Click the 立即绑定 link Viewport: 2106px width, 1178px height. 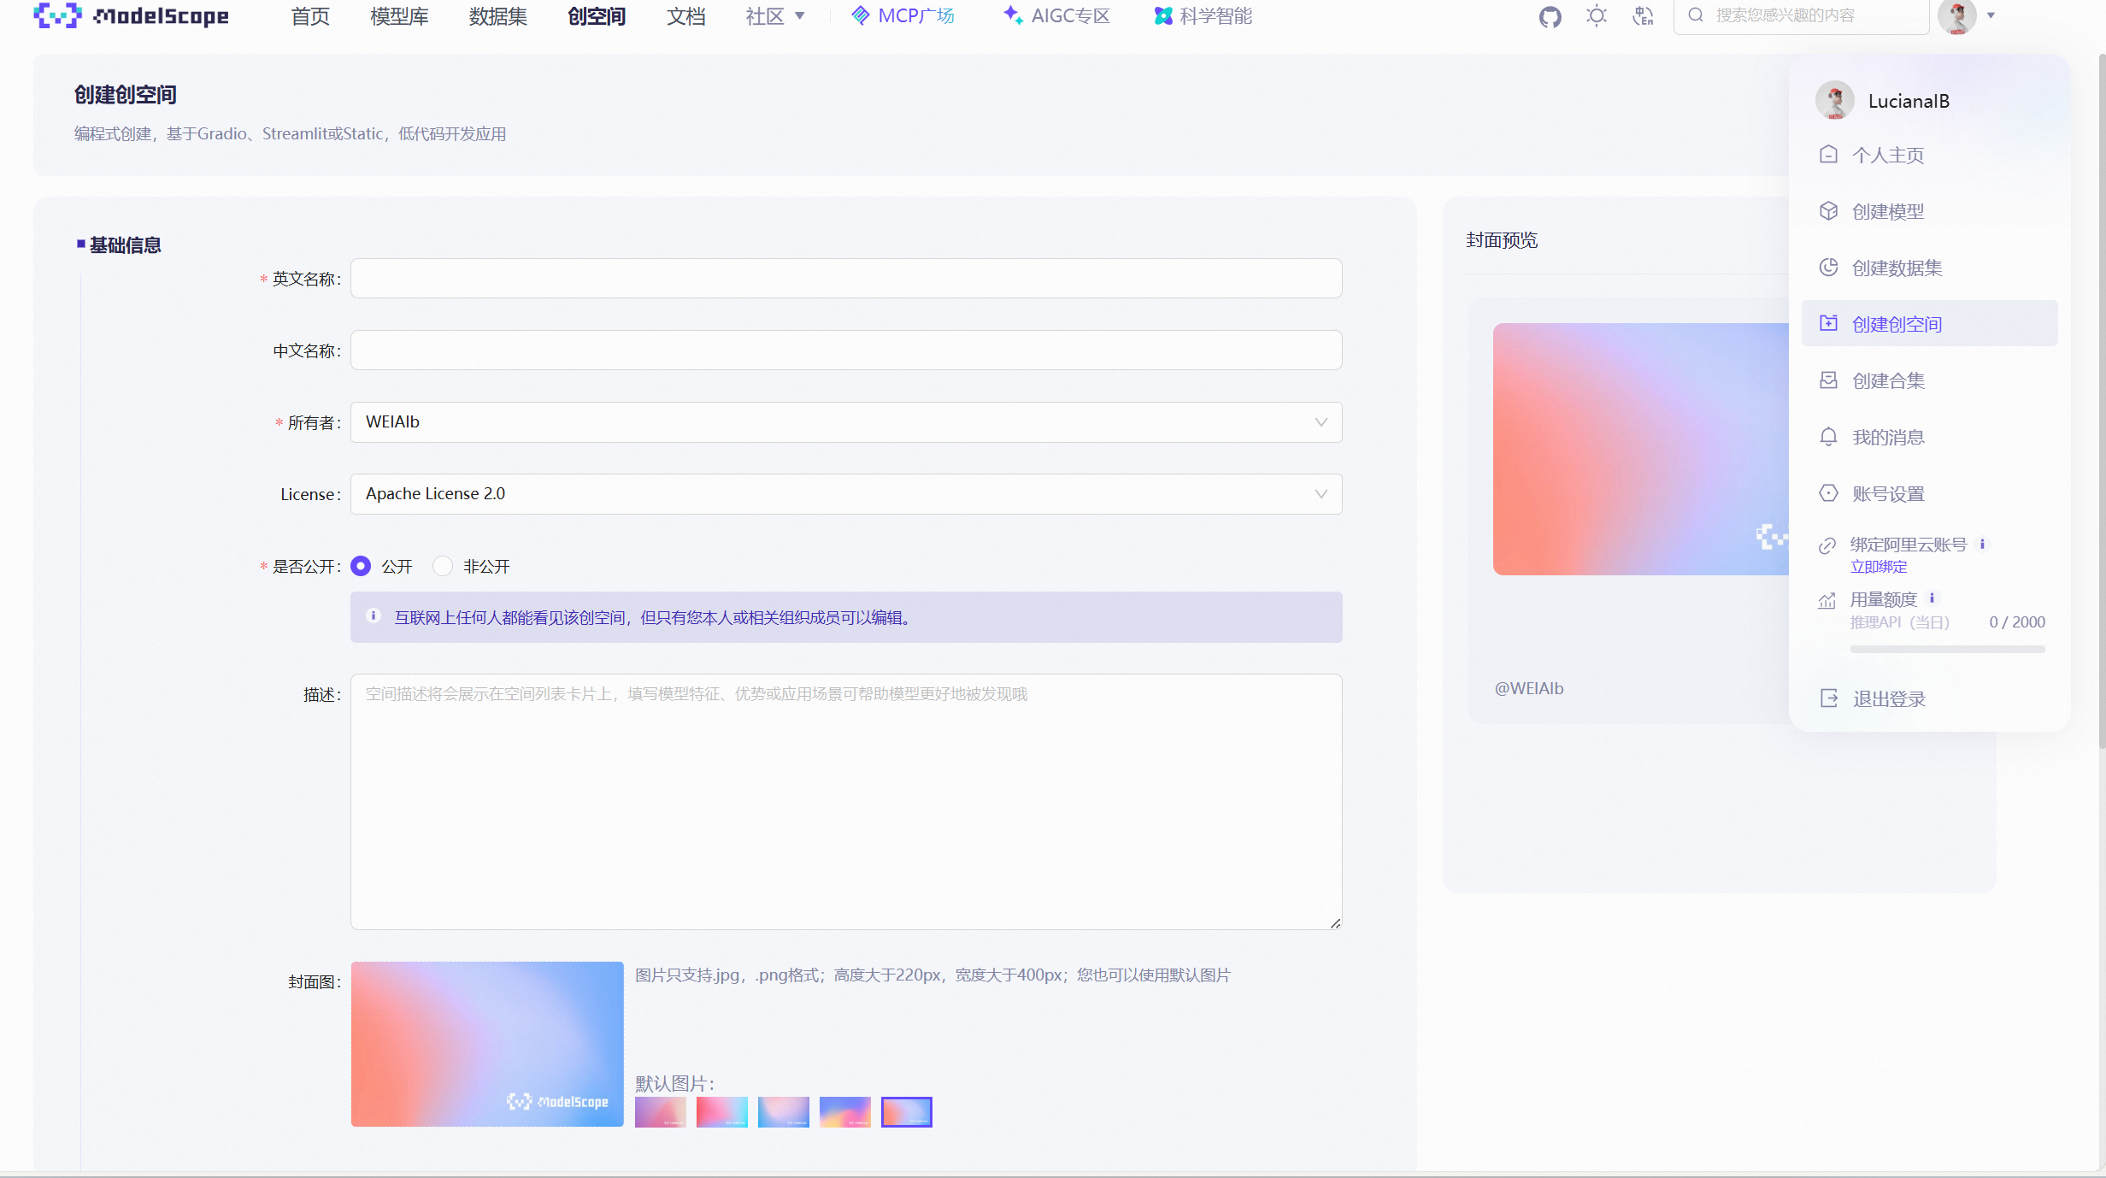1878,567
